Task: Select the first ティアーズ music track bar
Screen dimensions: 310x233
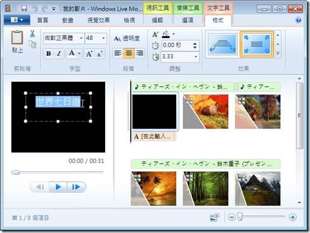Action: click(x=183, y=87)
